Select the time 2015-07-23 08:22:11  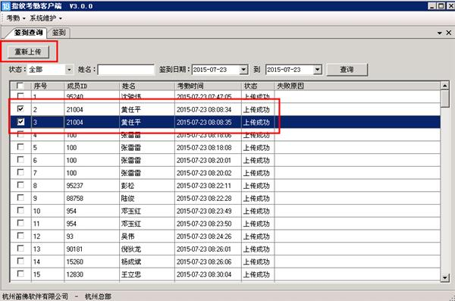tap(204, 186)
